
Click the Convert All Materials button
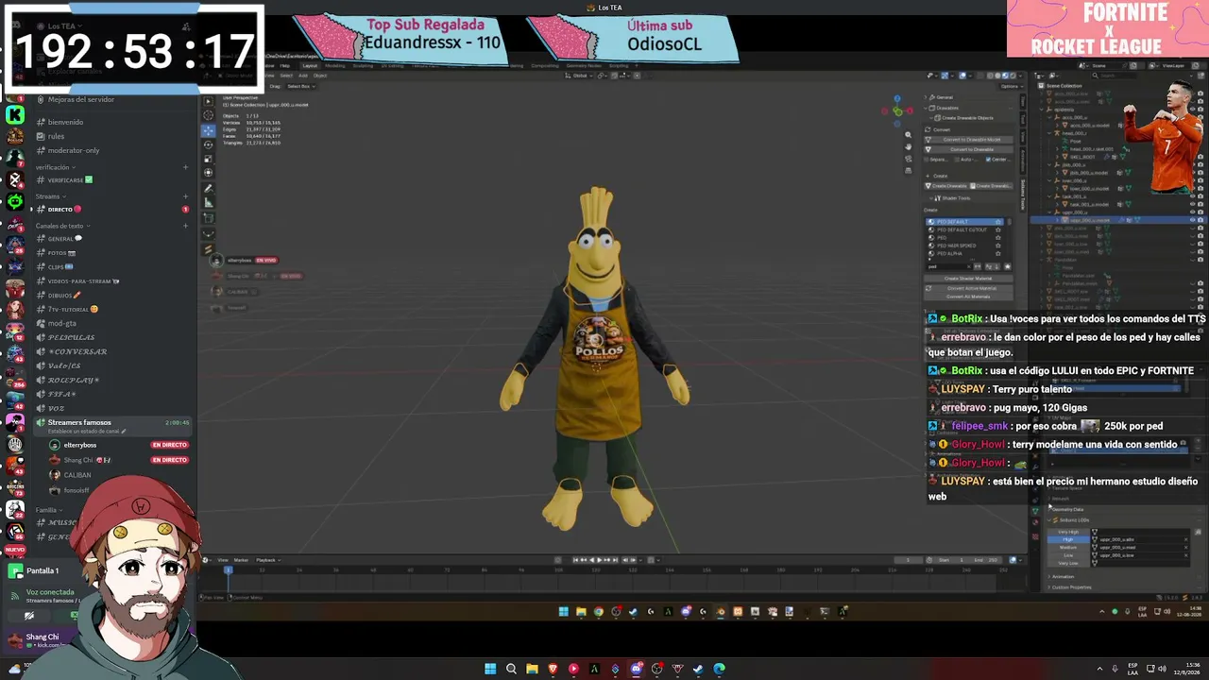969,297
